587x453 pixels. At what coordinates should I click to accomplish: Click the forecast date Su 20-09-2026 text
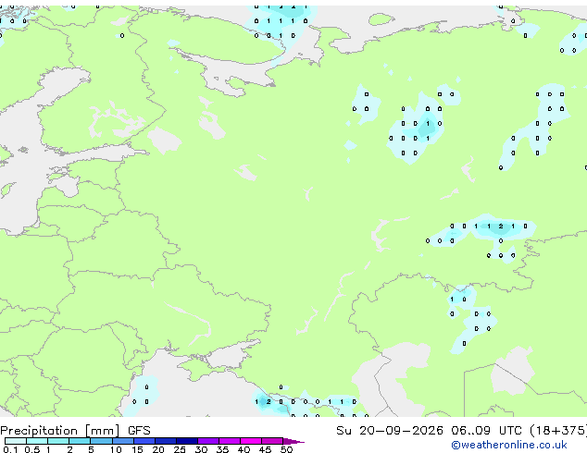click(390, 431)
